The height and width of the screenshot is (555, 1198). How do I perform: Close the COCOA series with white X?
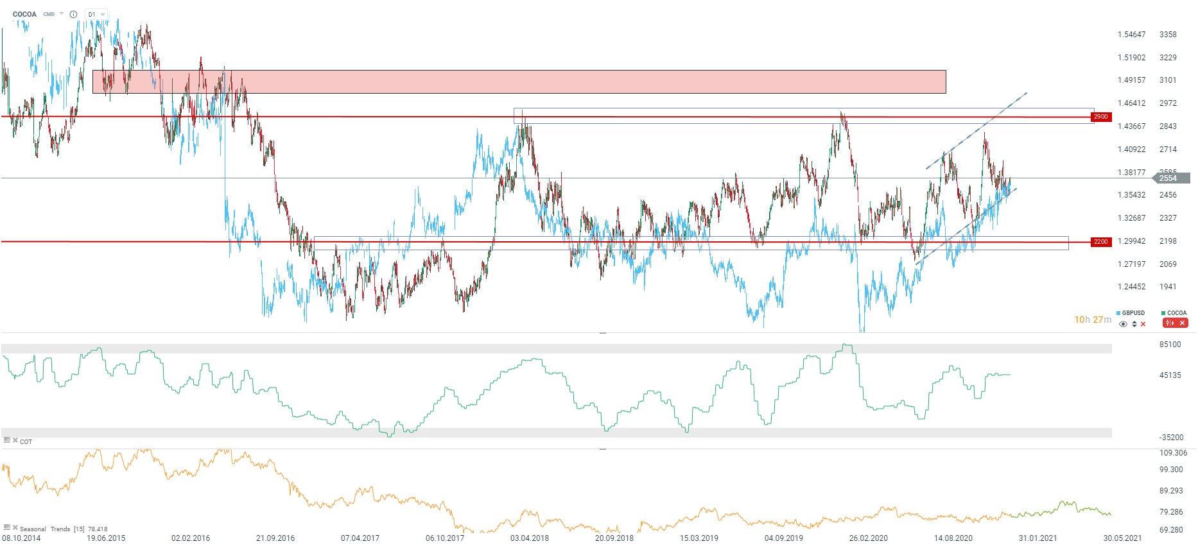[1182, 323]
